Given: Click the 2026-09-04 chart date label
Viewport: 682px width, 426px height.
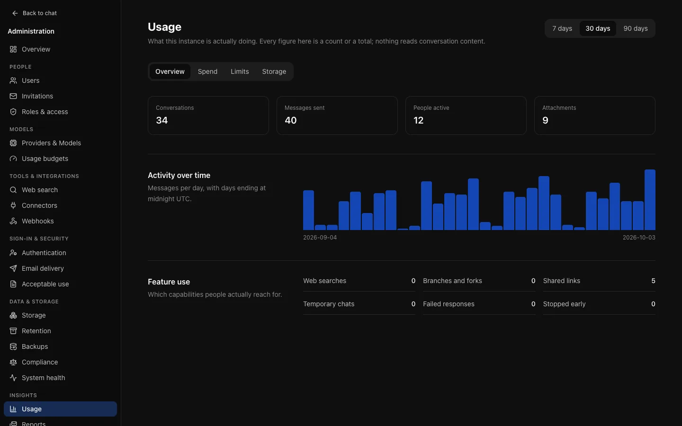Looking at the screenshot, I should [320, 238].
